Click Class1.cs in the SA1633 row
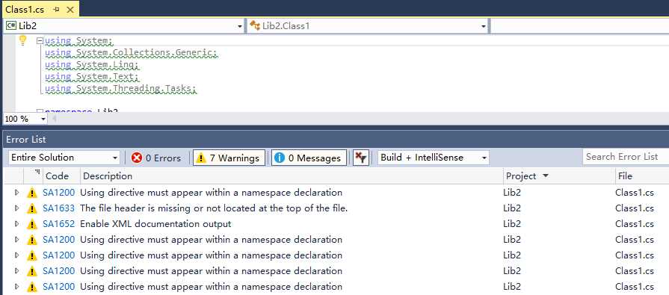 [635, 208]
